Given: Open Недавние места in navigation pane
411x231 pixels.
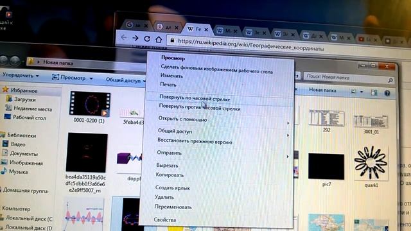Looking at the screenshot, I should pos(33,108).
